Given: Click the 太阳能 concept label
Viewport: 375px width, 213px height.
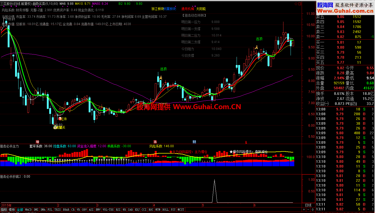Looking at the screenshot, I should (201, 9).
